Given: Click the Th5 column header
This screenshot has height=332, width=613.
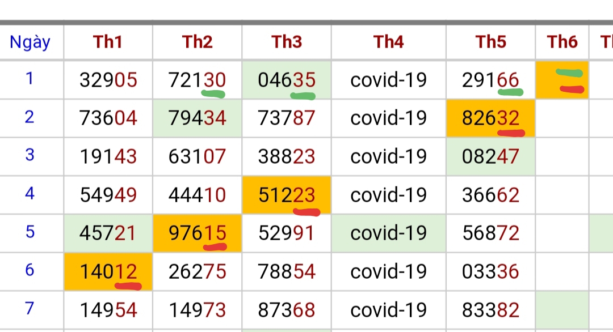Looking at the screenshot, I should pyautogui.click(x=490, y=42).
